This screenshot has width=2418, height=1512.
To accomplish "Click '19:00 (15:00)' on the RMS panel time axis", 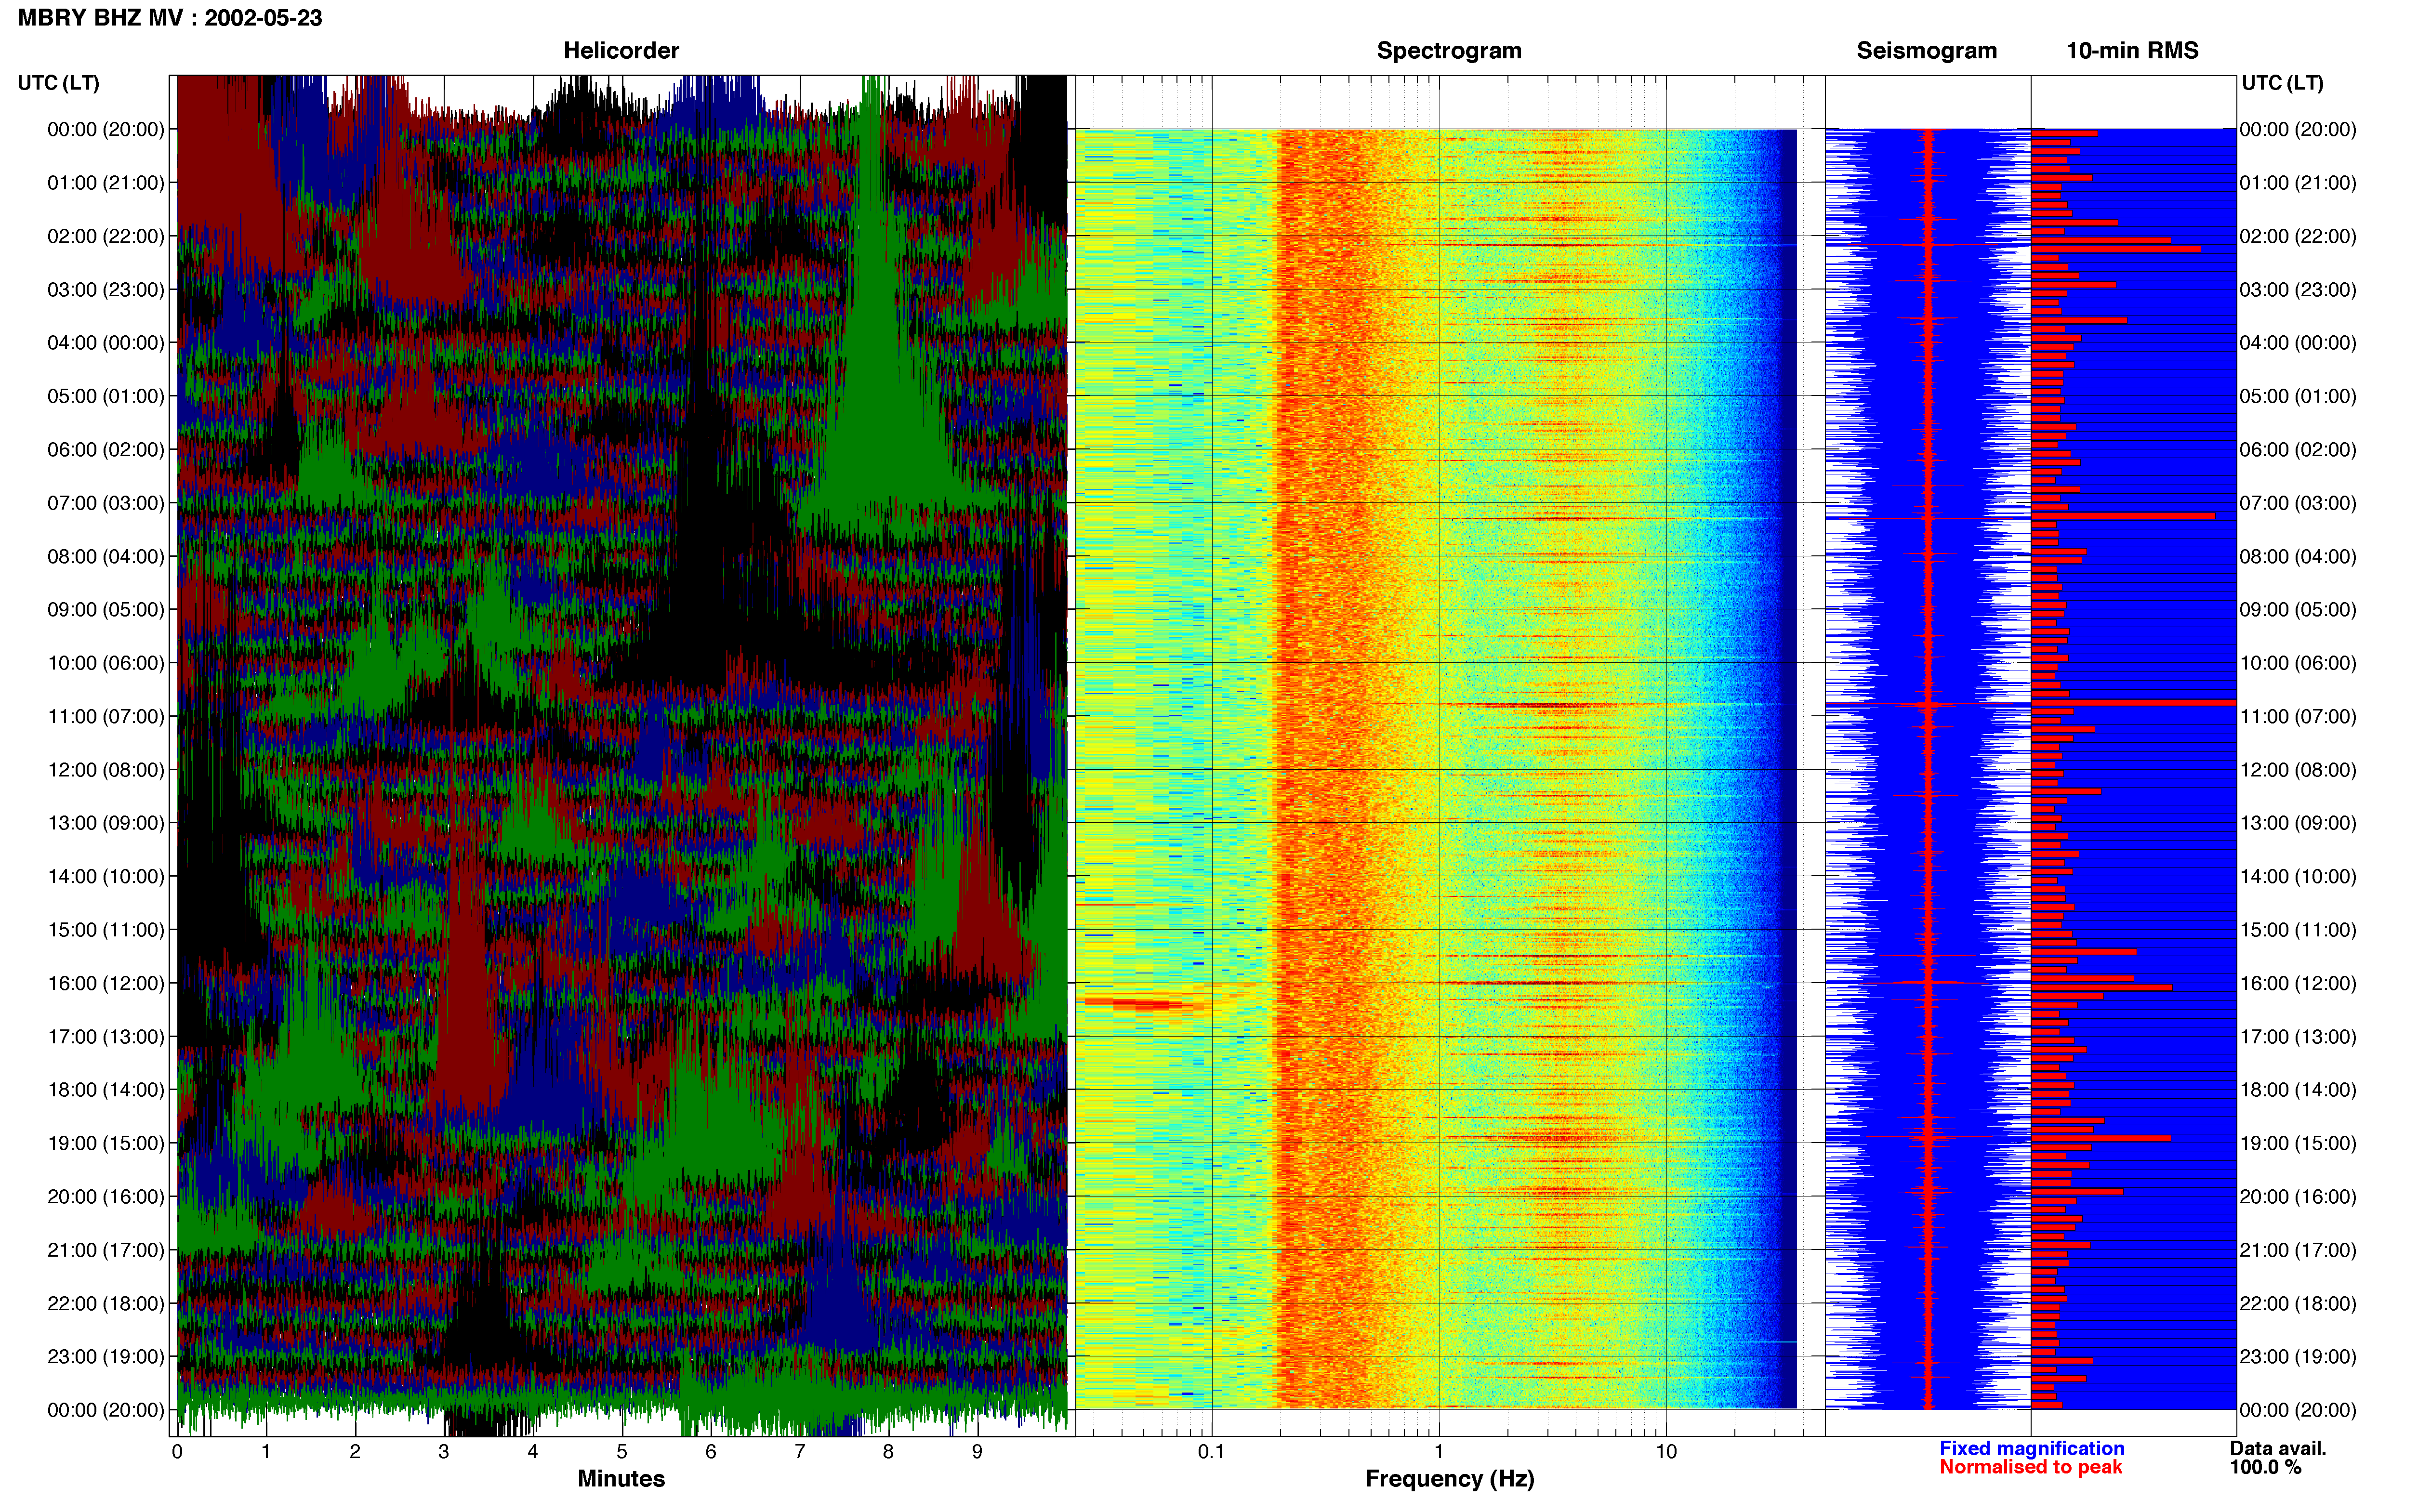I will pos(2298,1143).
